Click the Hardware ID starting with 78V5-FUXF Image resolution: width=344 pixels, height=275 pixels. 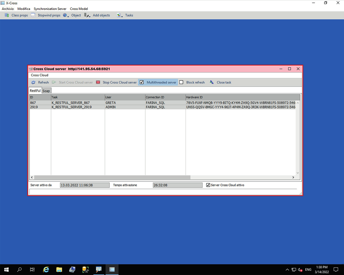(x=241, y=103)
